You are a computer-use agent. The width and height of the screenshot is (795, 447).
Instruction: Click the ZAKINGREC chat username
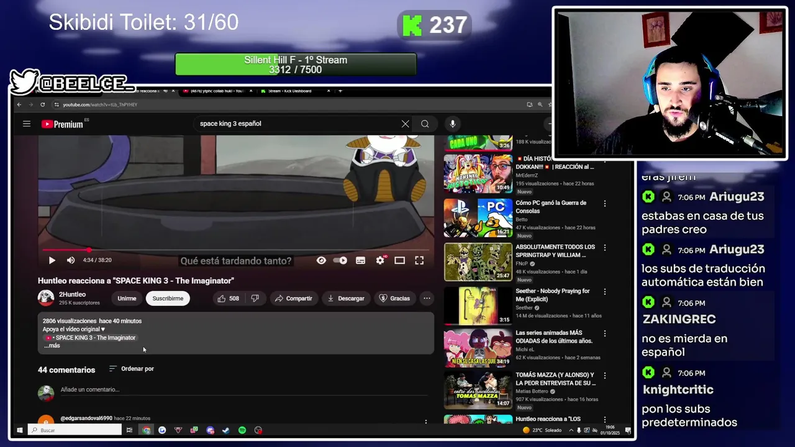[679, 319]
